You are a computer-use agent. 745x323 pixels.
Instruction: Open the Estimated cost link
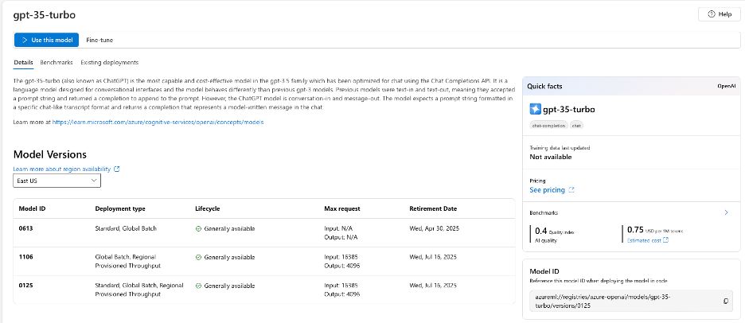644,240
